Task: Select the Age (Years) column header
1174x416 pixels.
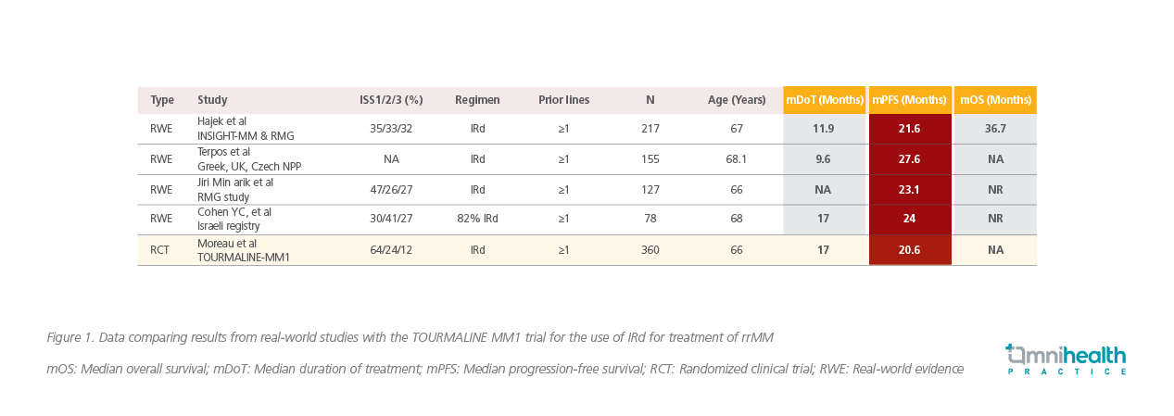Action: tap(737, 100)
